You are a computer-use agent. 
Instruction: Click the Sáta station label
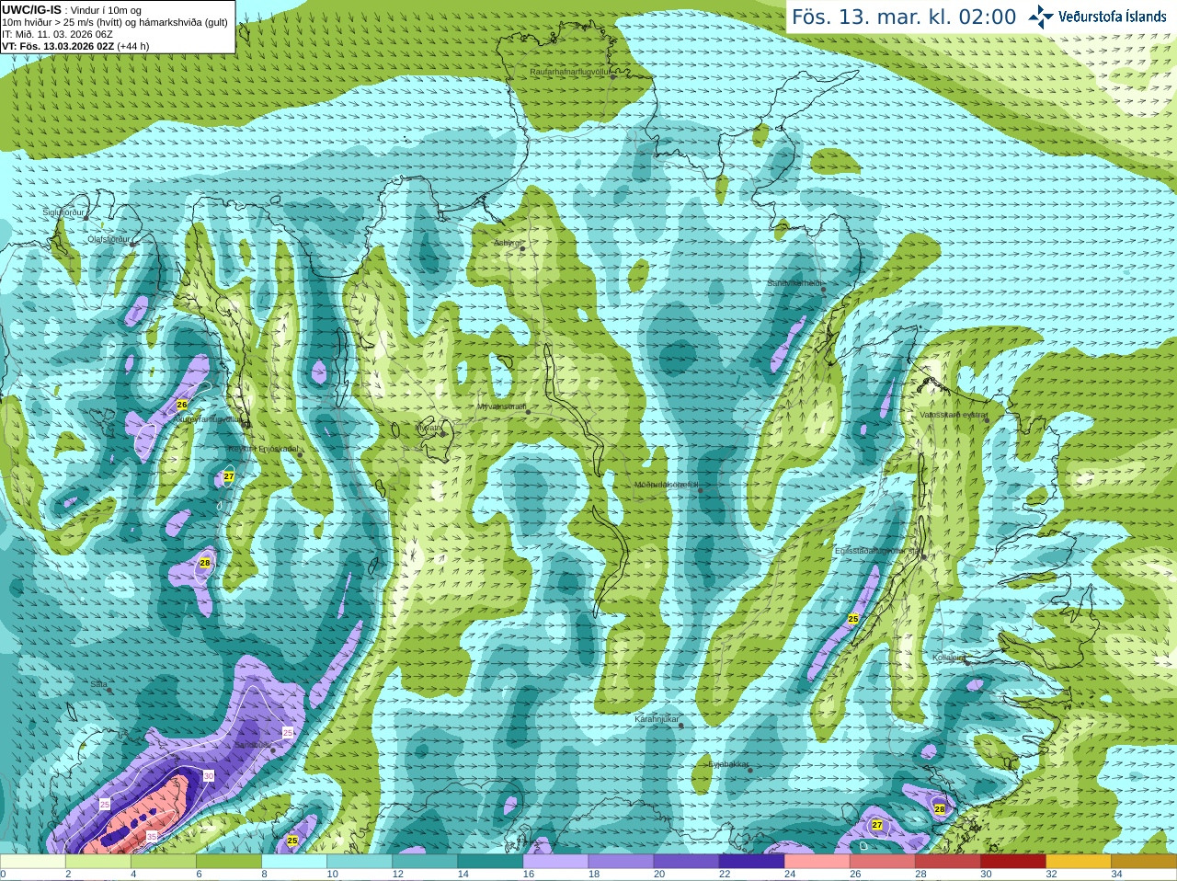(98, 684)
